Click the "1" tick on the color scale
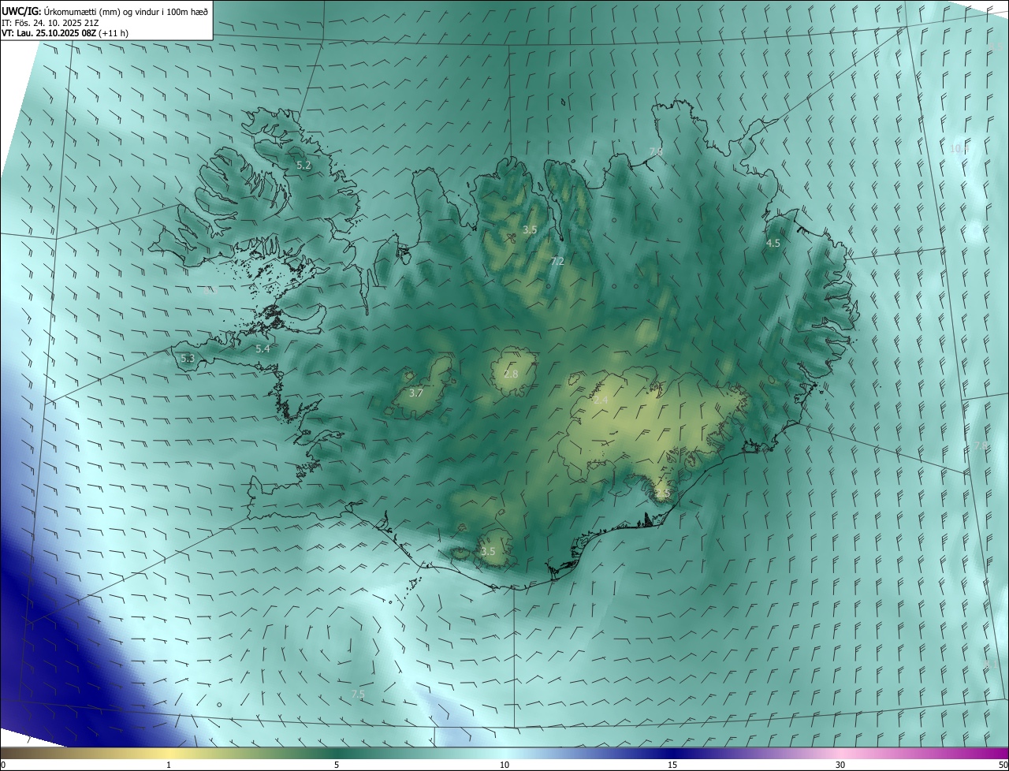The height and width of the screenshot is (771, 1009). click(x=169, y=765)
